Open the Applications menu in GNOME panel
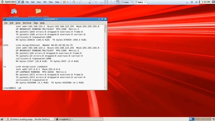215x121 pixels. click(x=9, y=2)
